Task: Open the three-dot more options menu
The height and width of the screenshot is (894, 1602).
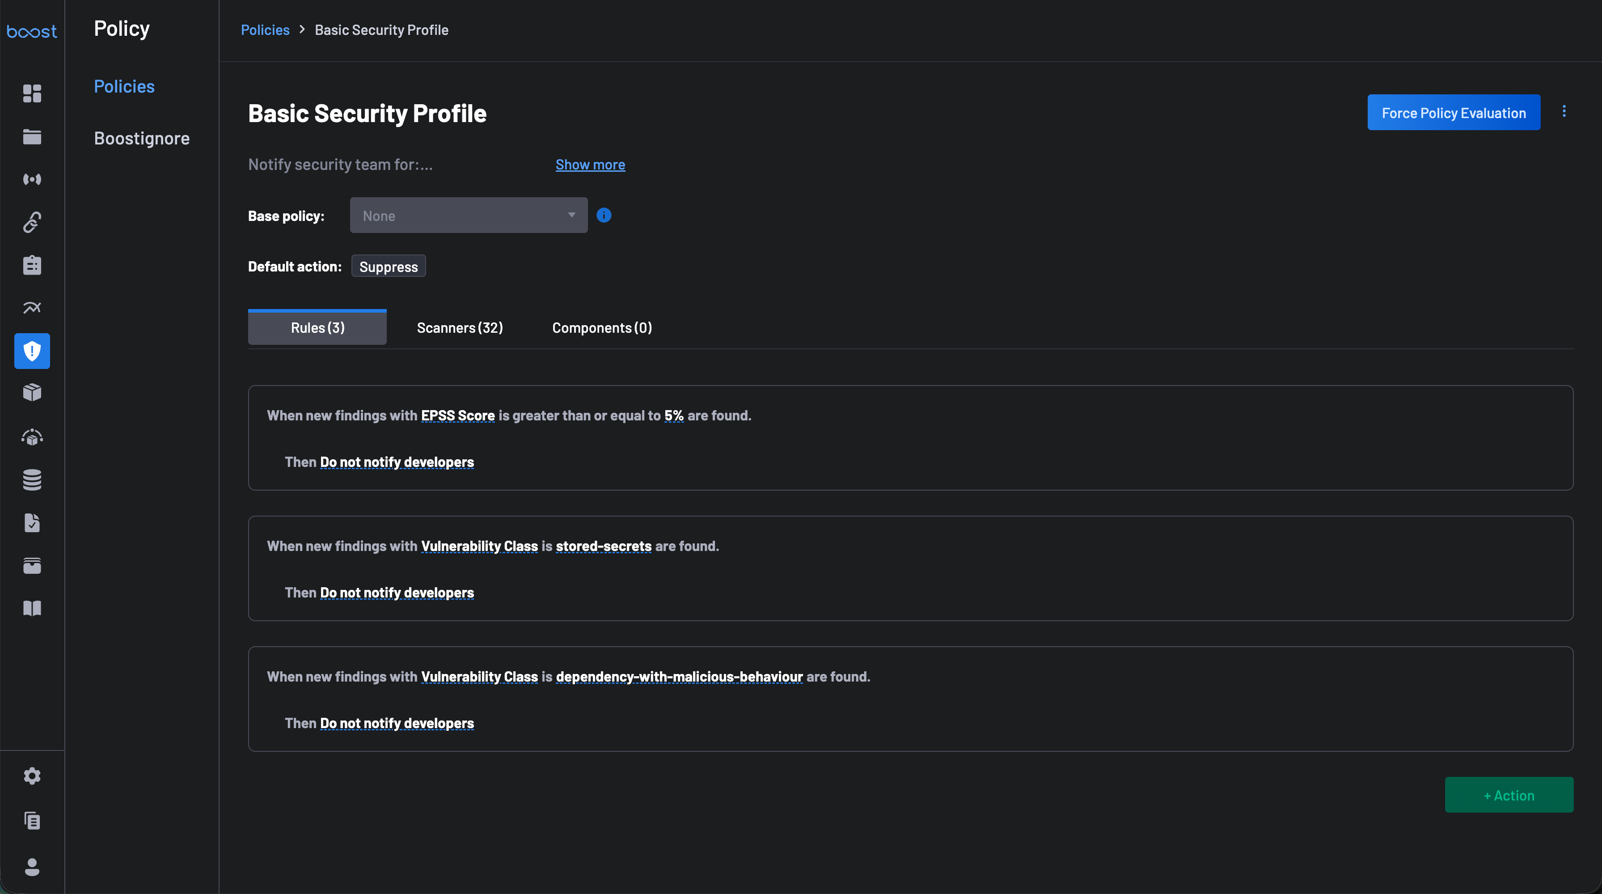Action: point(1564,111)
